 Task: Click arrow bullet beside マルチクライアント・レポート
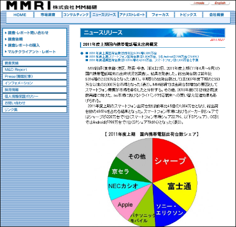6,52
